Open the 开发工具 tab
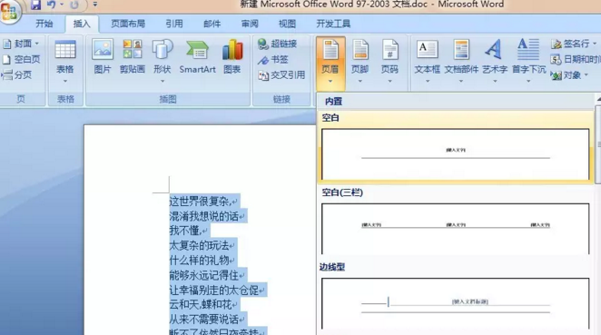 click(333, 24)
